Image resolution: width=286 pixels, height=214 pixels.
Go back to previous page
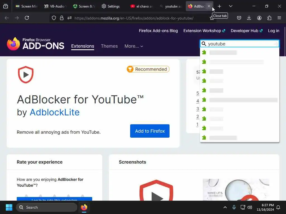7,18
